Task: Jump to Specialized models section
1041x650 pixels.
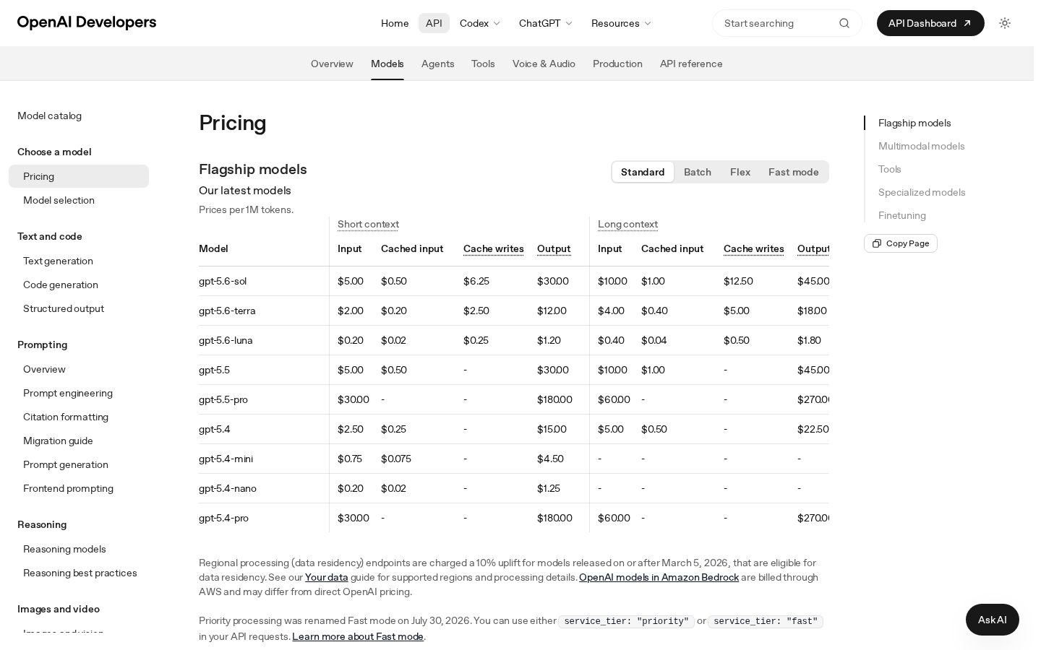Action: point(922,192)
